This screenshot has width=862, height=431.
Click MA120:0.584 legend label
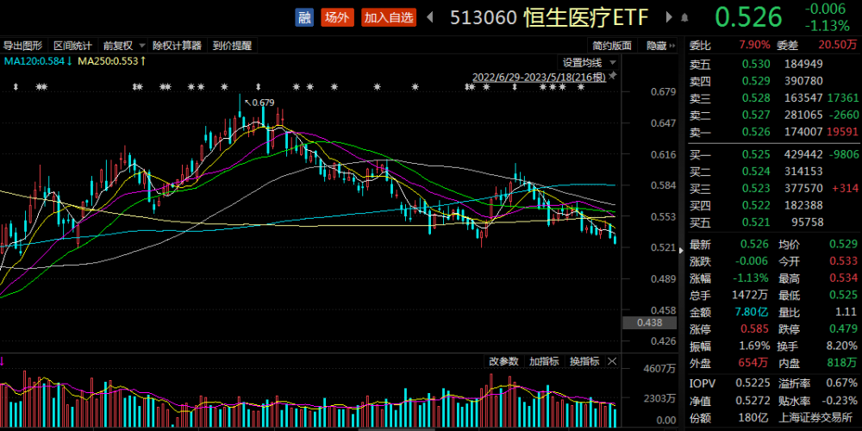click(x=34, y=61)
